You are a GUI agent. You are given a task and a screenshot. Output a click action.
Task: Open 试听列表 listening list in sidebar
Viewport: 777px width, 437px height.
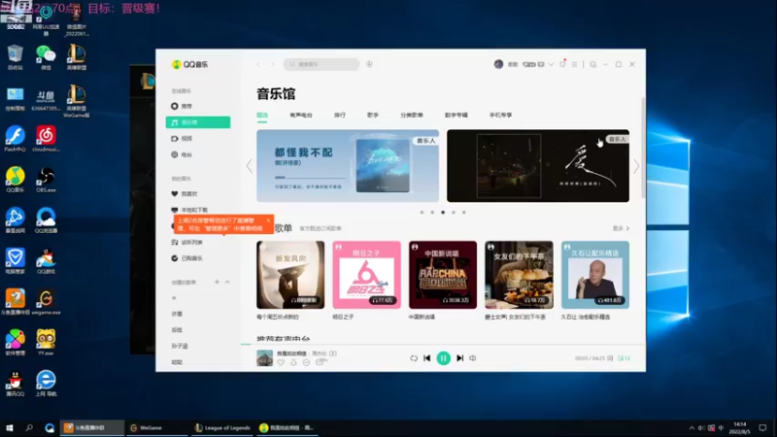[186, 242]
